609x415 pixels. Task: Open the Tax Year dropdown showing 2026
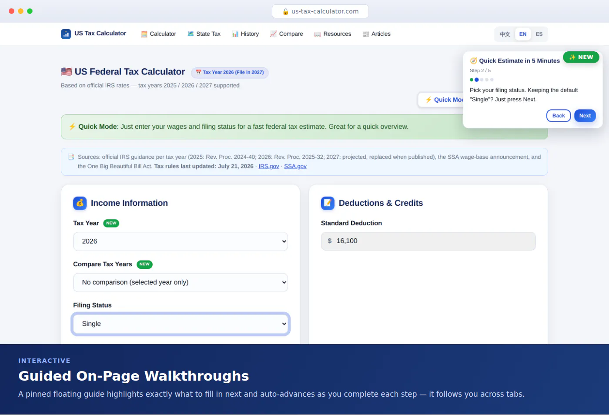(181, 241)
